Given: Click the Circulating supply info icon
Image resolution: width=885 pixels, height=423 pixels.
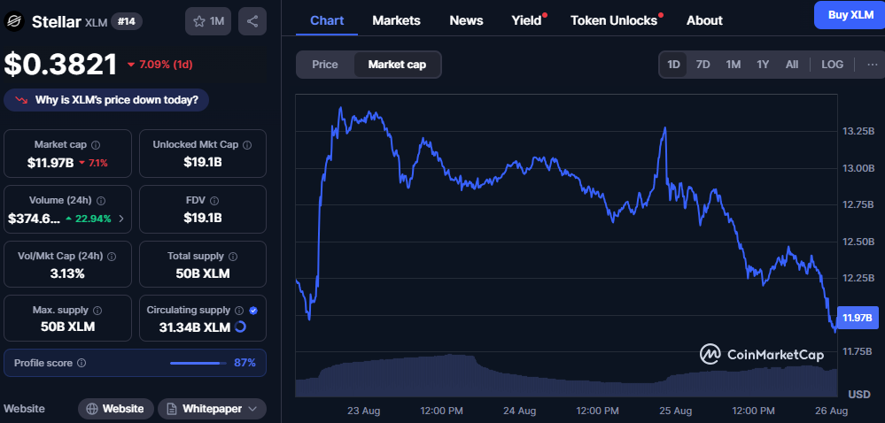Looking at the screenshot, I should point(239,311).
